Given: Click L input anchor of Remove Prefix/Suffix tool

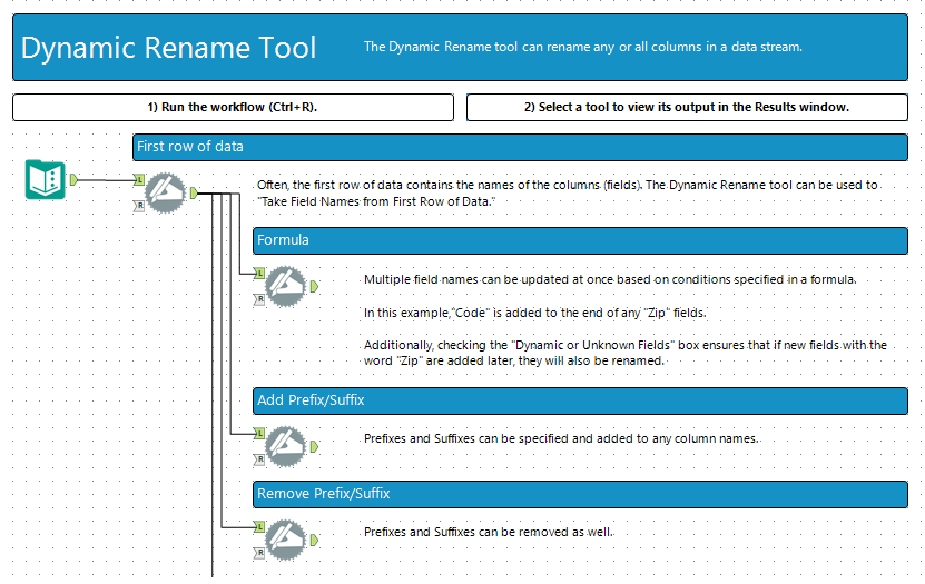Looking at the screenshot, I should 259,527.
